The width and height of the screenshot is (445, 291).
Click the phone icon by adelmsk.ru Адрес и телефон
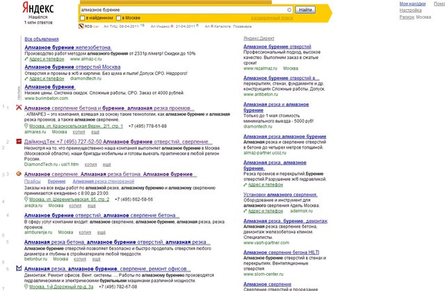point(245,211)
